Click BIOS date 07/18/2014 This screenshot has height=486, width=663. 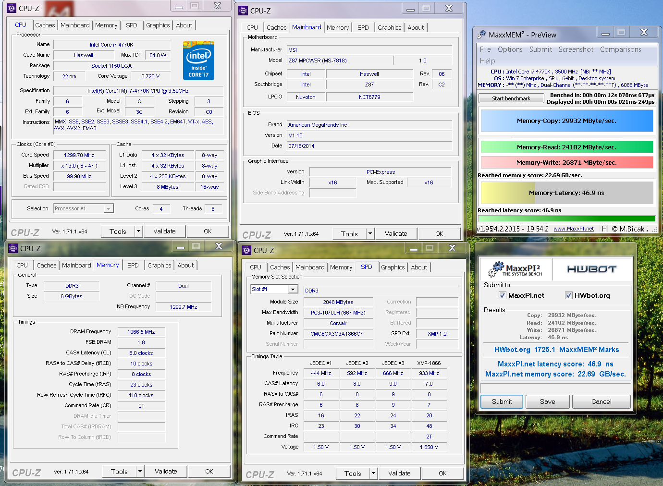point(369,146)
